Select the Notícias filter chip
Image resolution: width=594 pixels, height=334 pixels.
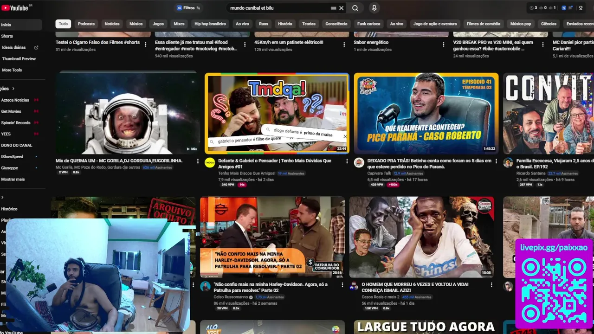coord(112,24)
